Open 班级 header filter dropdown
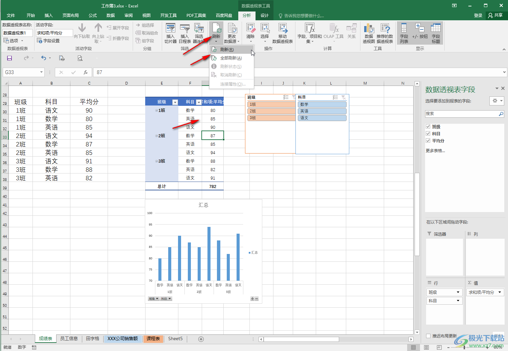Image resolution: width=508 pixels, height=351 pixels. click(175, 102)
